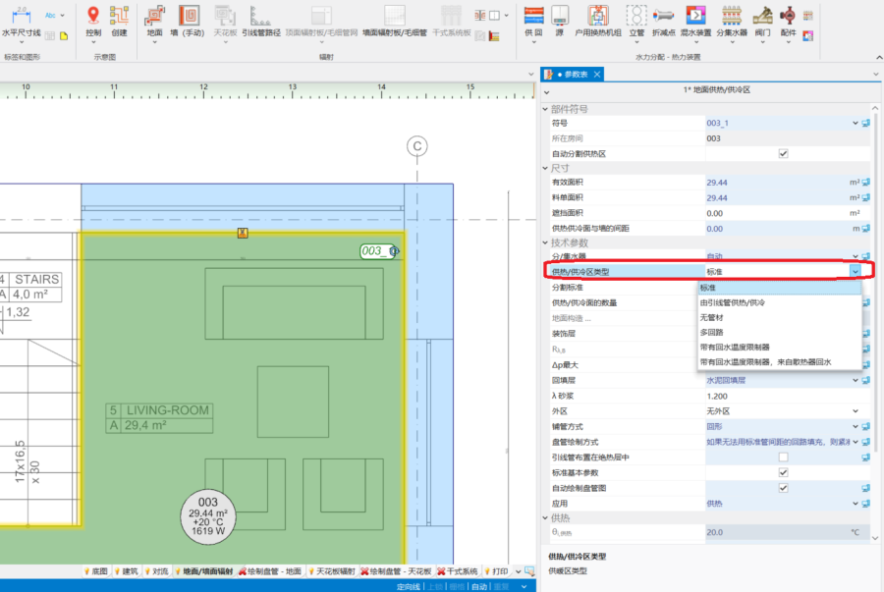Uncheck the 标准基本参数 checkbox

pyautogui.click(x=783, y=472)
